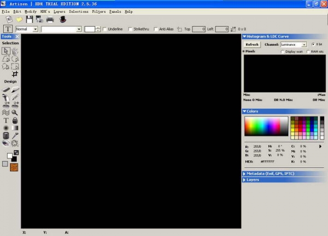This screenshot has height=236, width=328.
Task: Open file with the yellow folder icon
Action: [19, 20]
